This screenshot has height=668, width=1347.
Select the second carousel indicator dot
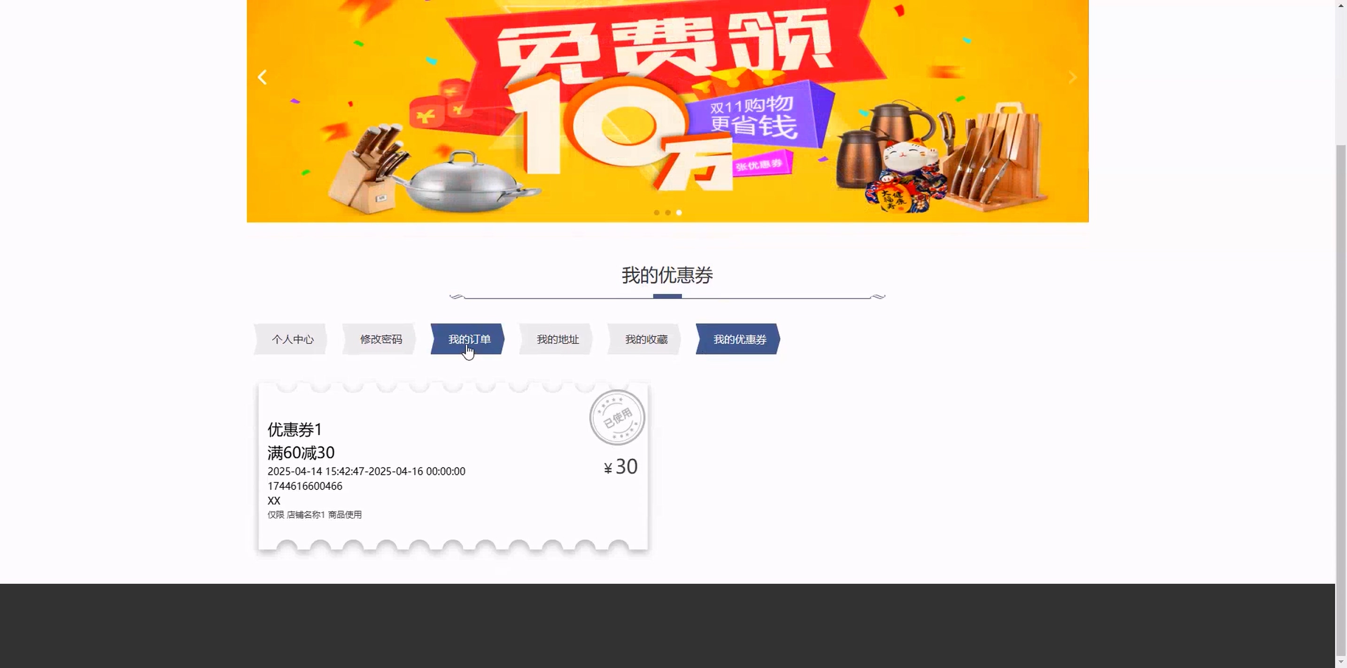668,212
